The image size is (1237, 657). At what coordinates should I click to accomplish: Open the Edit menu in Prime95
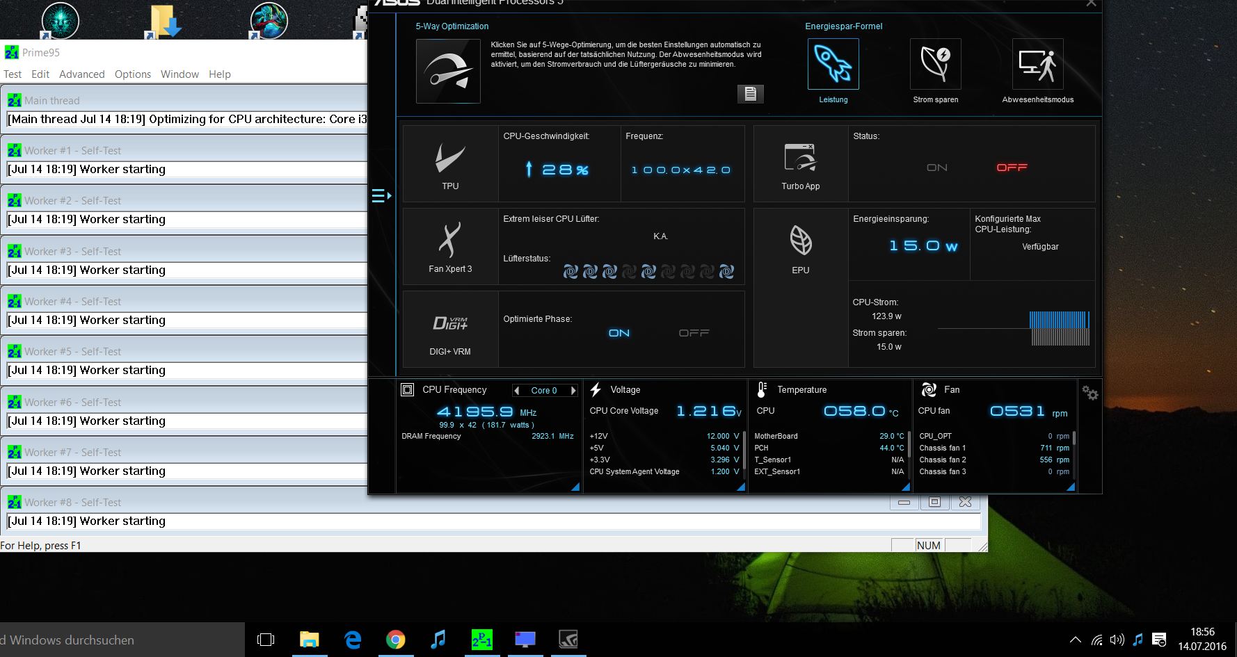pyautogui.click(x=40, y=74)
